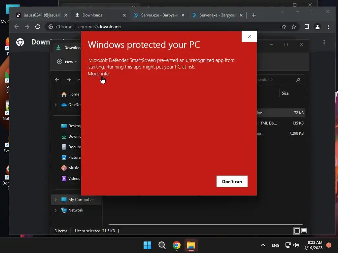Switch Explorer to details view
This screenshot has width=338, height=253.
297,231
